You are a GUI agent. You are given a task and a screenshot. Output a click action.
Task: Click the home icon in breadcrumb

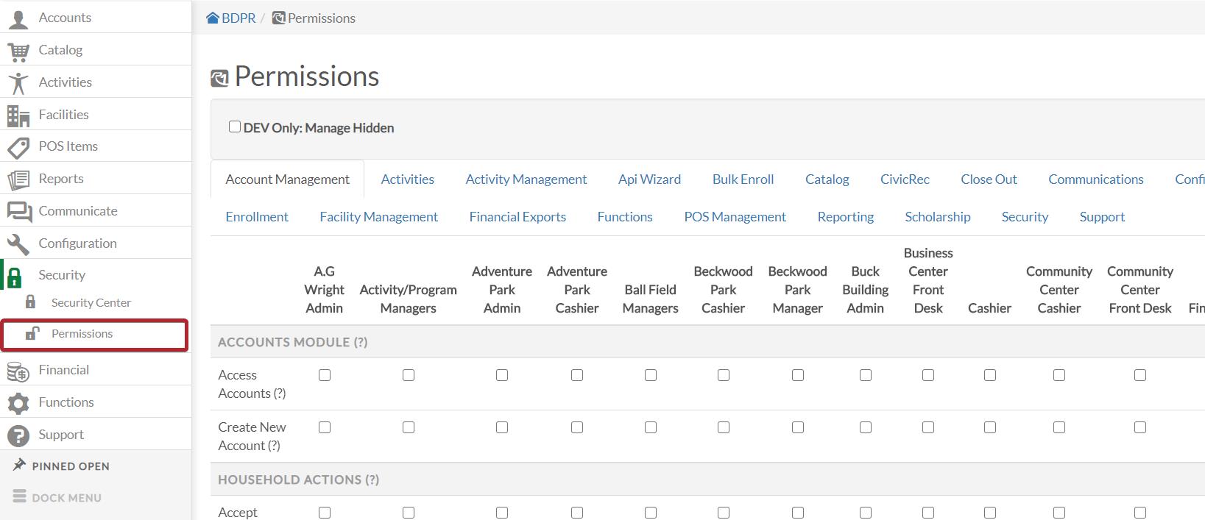tap(213, 18)
